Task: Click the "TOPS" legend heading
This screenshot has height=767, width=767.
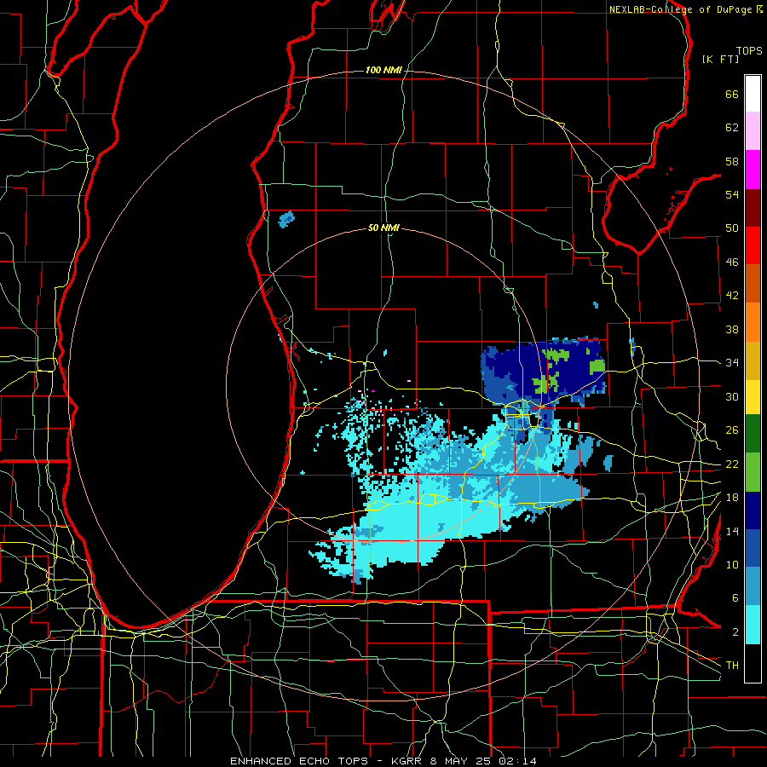Action: (749, 50)
